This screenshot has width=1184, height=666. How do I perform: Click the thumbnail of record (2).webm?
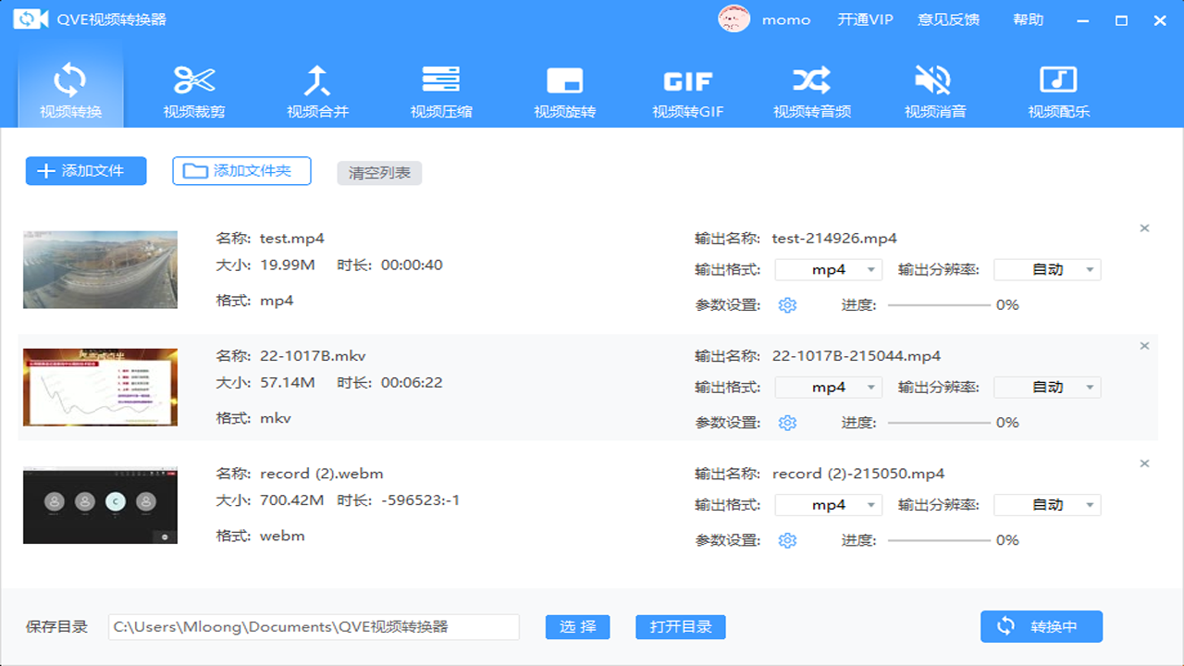[100, 504]
